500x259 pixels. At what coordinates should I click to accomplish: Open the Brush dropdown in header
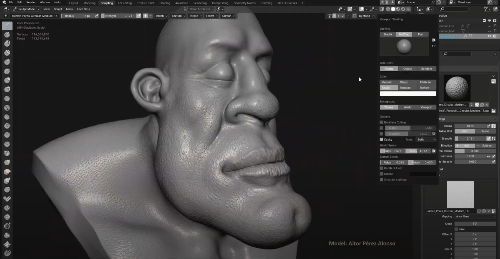[x=162, y=16]
